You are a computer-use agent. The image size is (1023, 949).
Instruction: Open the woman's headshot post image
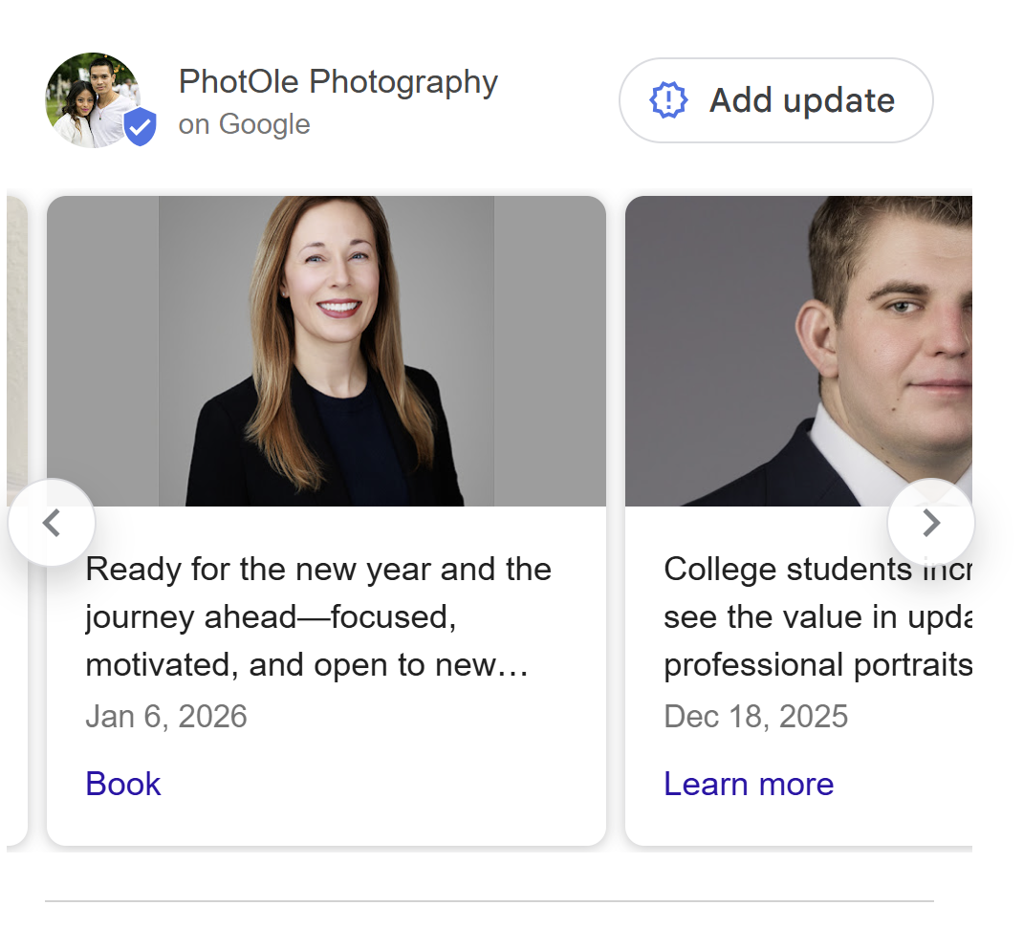click(326, 351)
